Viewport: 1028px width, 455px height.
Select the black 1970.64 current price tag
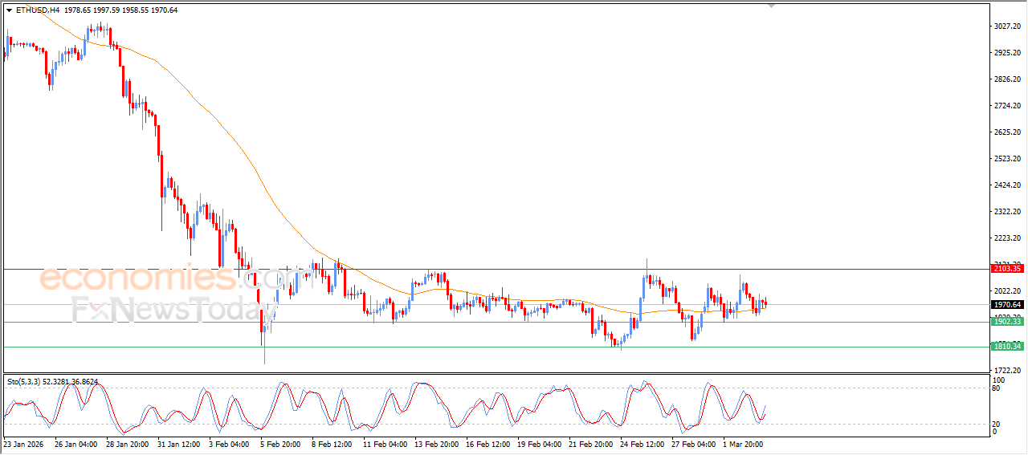coord(1007,305)
